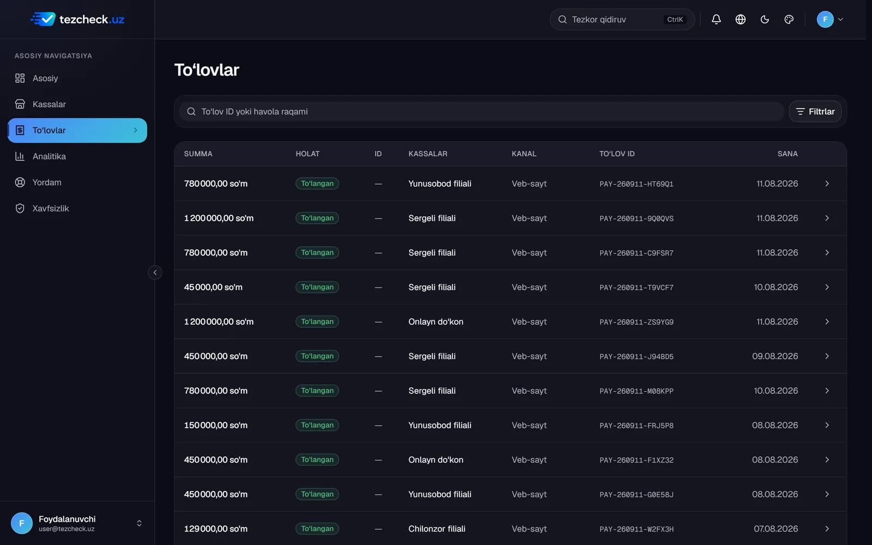Open payment PAY-260911-J94BD5 row chevron
The height and width of the screenshot is (545, 872).
[x=827, y=356]
